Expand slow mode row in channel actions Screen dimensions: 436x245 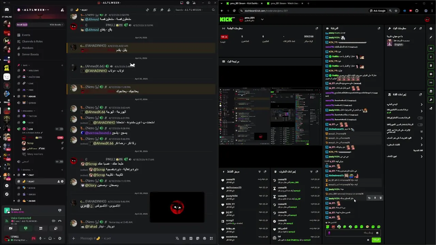click(x=405, y=104)
